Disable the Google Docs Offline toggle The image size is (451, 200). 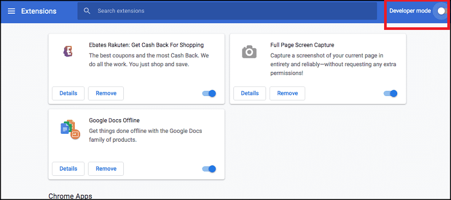(209, 169)
